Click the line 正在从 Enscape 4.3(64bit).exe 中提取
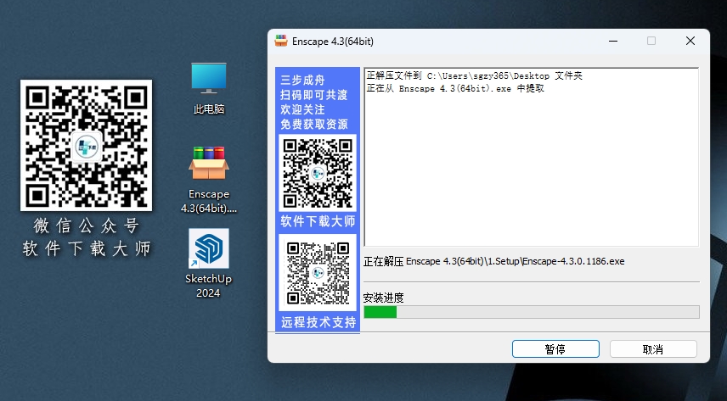727x401 pixels. (455, 88)
